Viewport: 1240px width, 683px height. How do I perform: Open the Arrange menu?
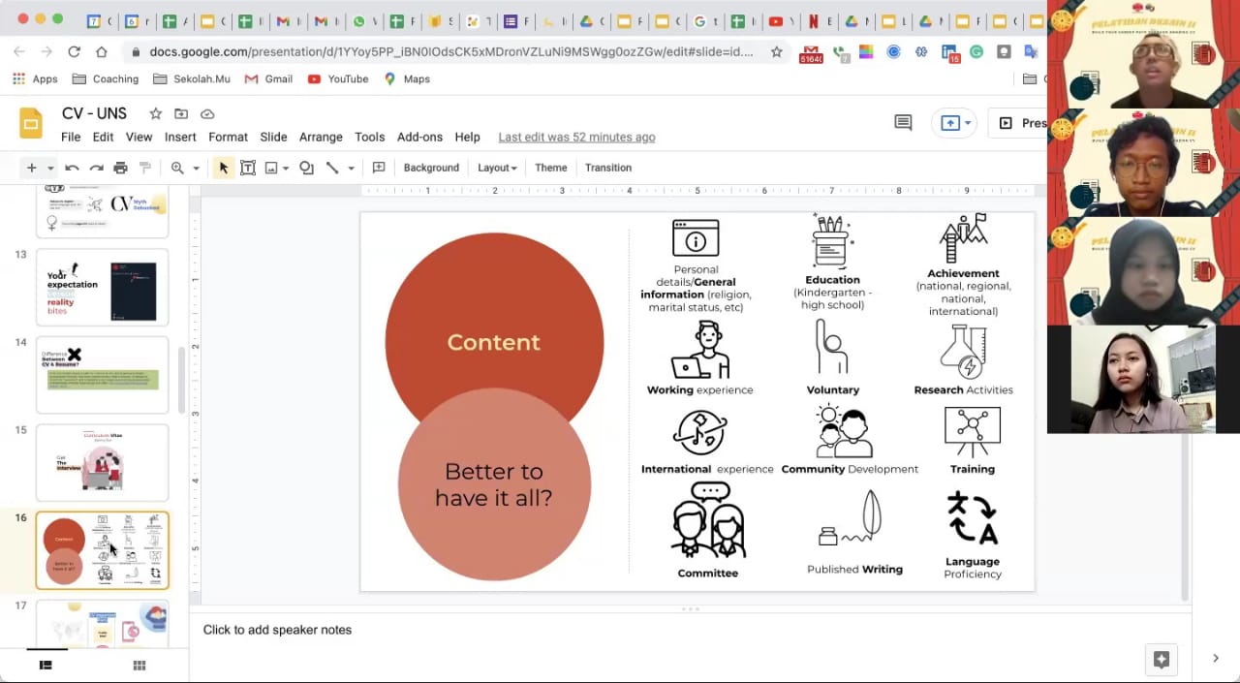click(321, 137)
